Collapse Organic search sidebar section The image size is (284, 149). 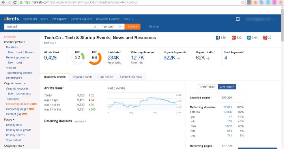(x=15, y=83)
